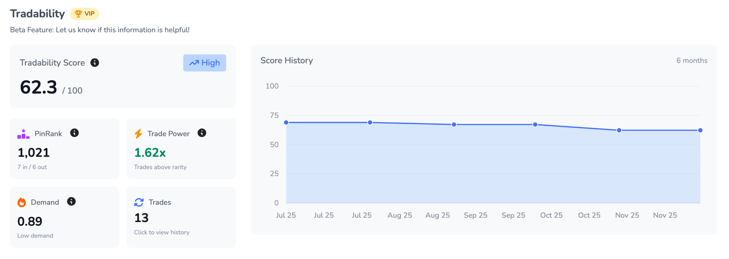The height and width of the screenshot is (259, 729).
Task: Click the Score History chart title
Action: tap(287, 61)
